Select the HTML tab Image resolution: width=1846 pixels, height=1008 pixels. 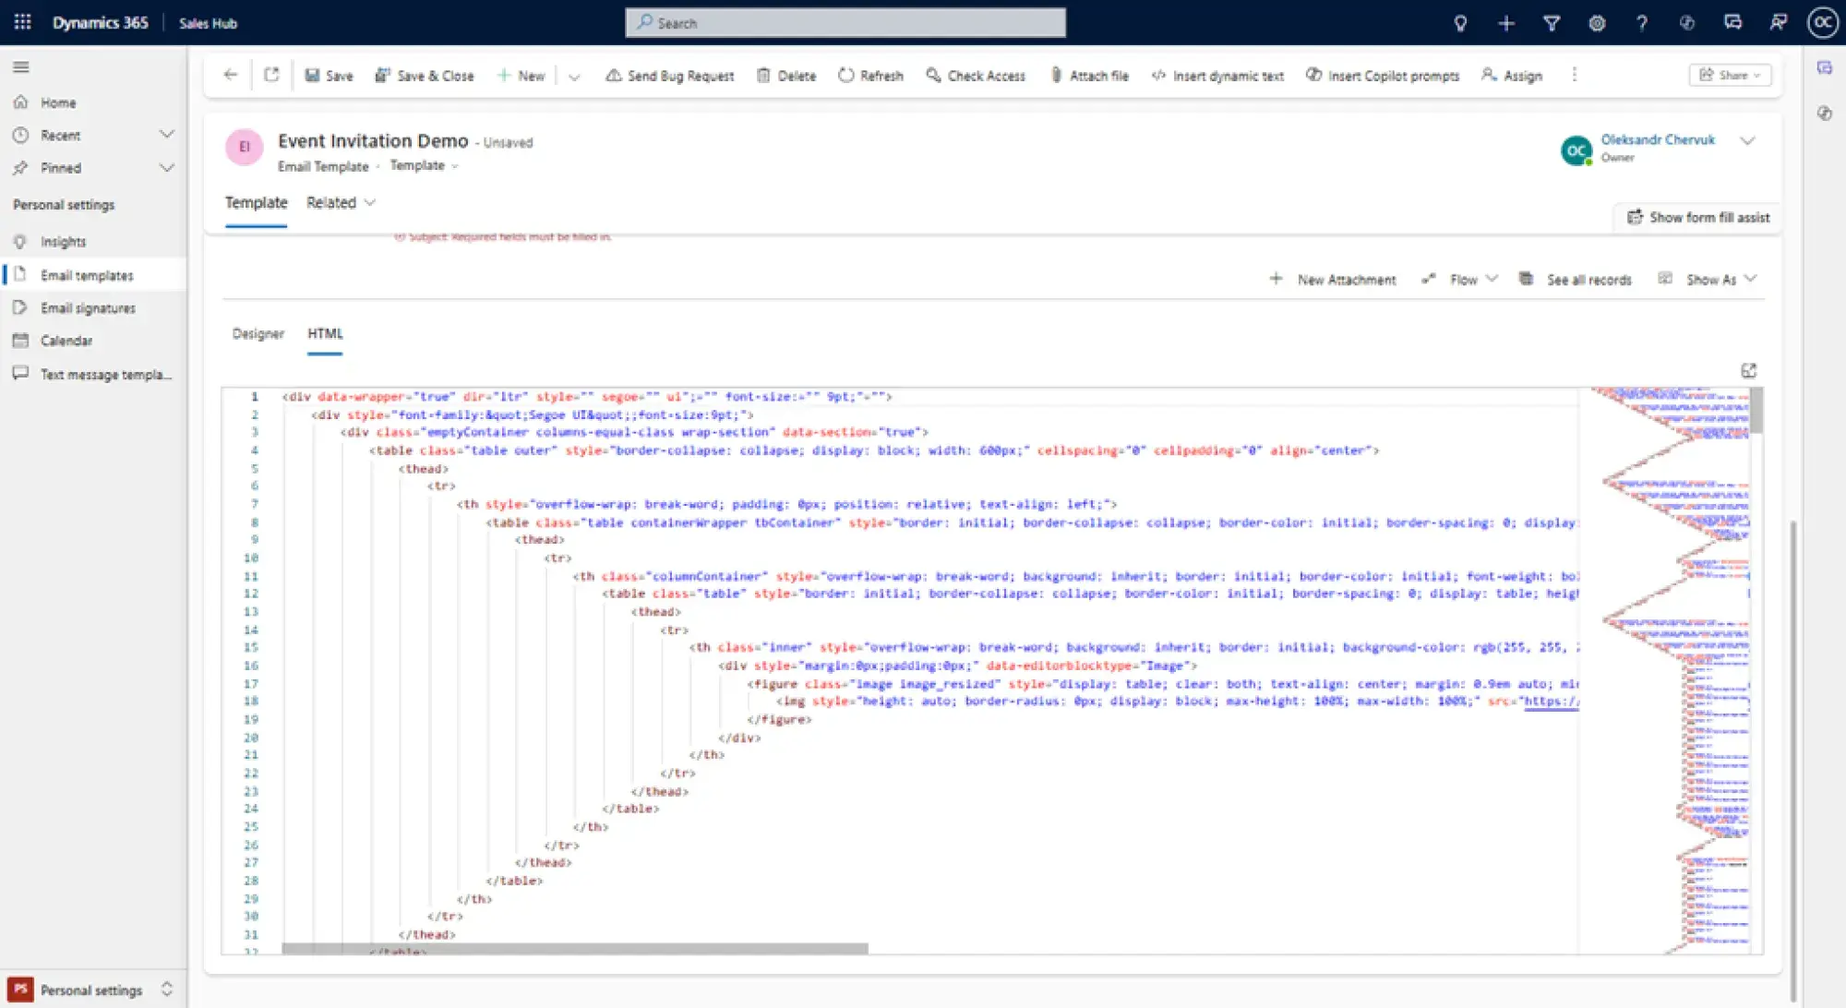coord(325,333)
